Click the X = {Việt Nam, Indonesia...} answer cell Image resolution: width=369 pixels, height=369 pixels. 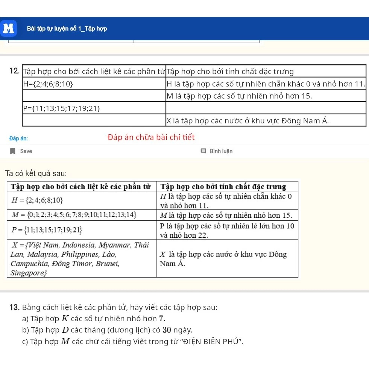tap(82, 259)
